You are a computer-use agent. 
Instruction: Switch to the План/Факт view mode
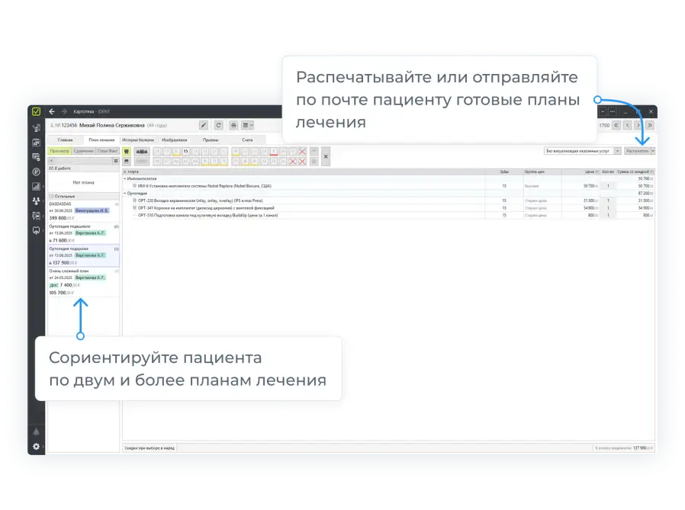(108, 151)
